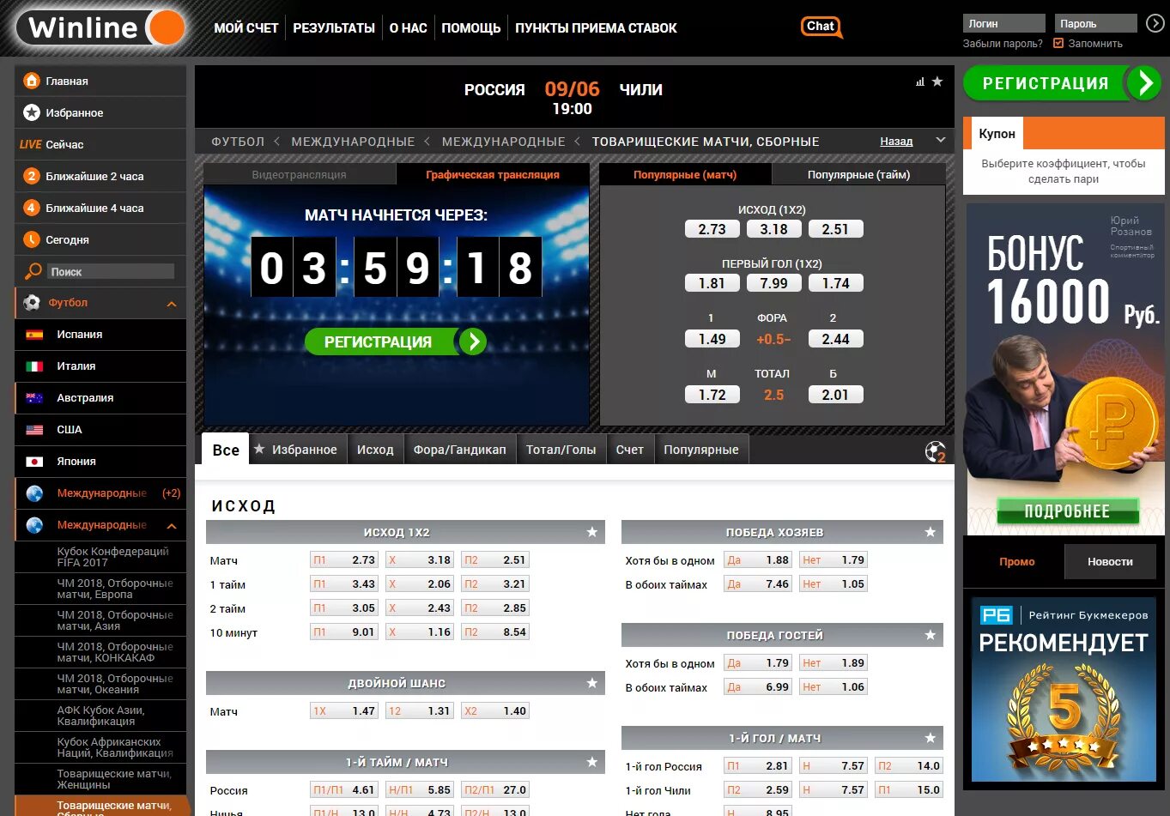
Task: Open Товарищеские матчи, Женщины
Action: tap(114, 779)
